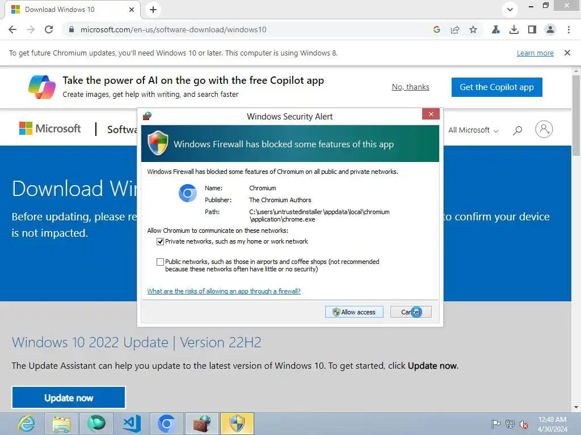Go back using browser back arrow
Image resolution: width=581 pixels, height=435 pixels.
coord(12,29)
